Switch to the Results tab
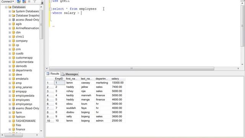The width and height of the screenshot is (245, 138). (x=53, y=74)
